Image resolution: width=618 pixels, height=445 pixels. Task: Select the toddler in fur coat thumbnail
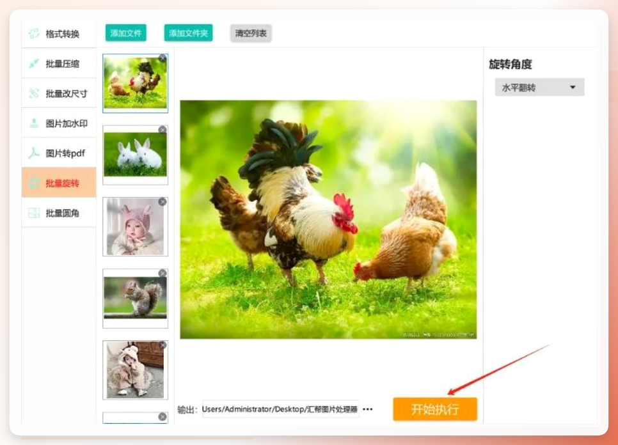tap(135, 370)
